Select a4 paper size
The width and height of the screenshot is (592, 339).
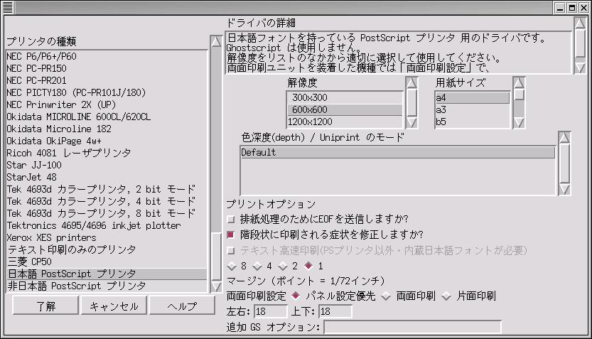pos(473,97)
